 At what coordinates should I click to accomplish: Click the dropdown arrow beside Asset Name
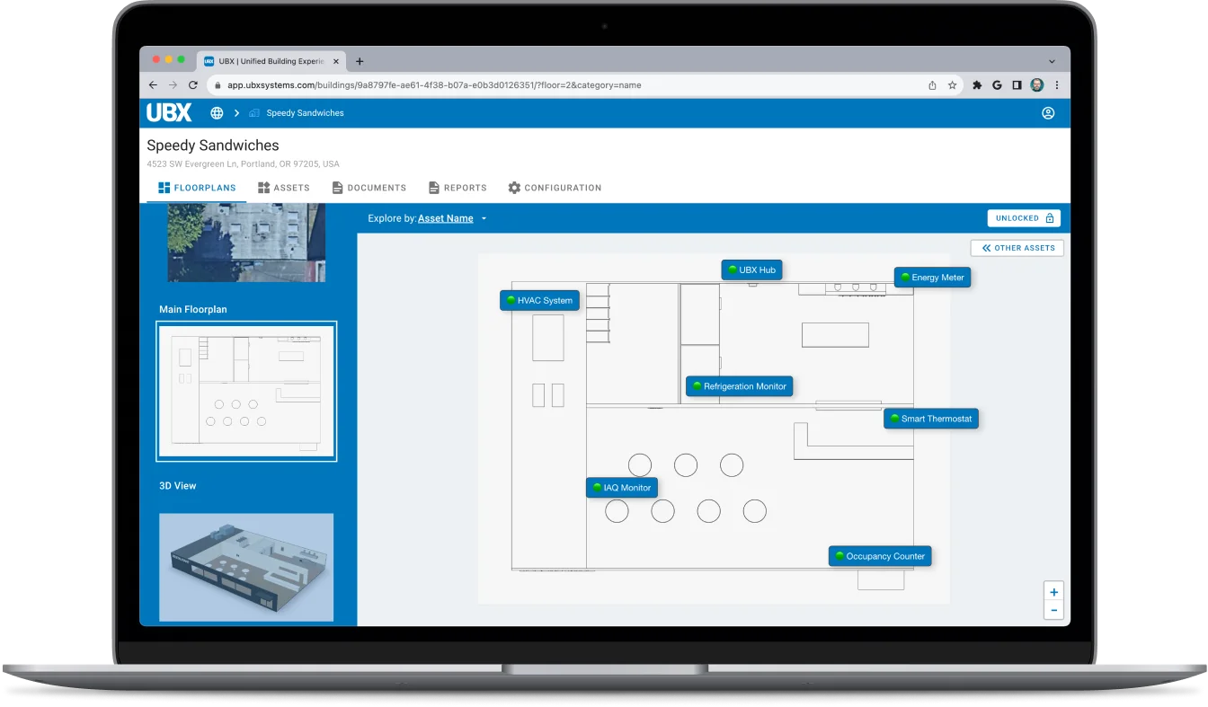click(484, 218)
